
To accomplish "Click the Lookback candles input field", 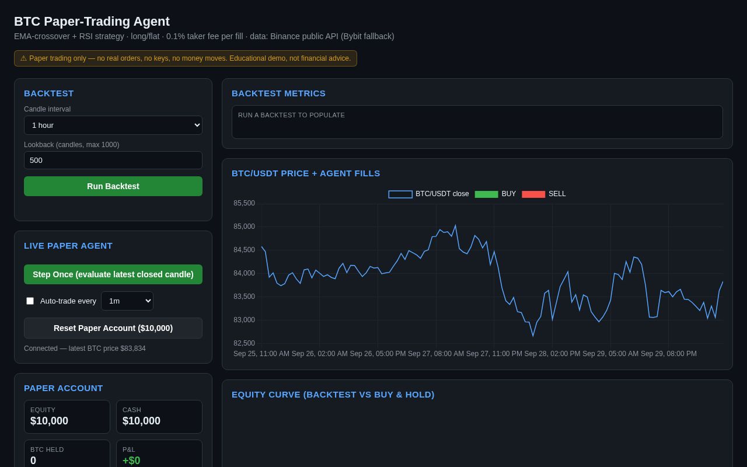I will (113, 160).
